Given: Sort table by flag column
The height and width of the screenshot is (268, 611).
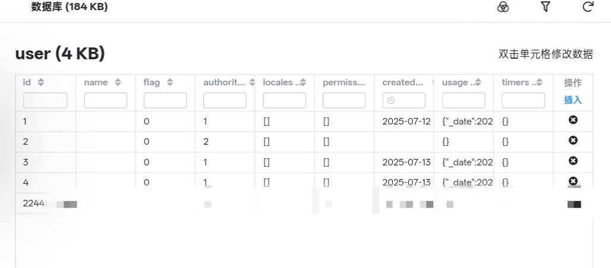Looking at the screenshot, I should (x=170, y=82).
